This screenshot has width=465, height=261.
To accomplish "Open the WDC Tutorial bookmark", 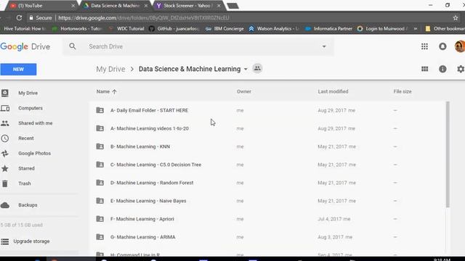I will (x=126, y=29).
